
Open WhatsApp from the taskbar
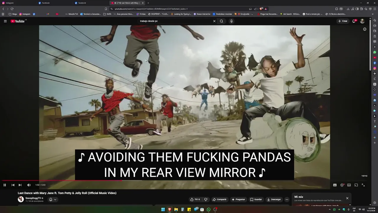(x=208, y=209)
